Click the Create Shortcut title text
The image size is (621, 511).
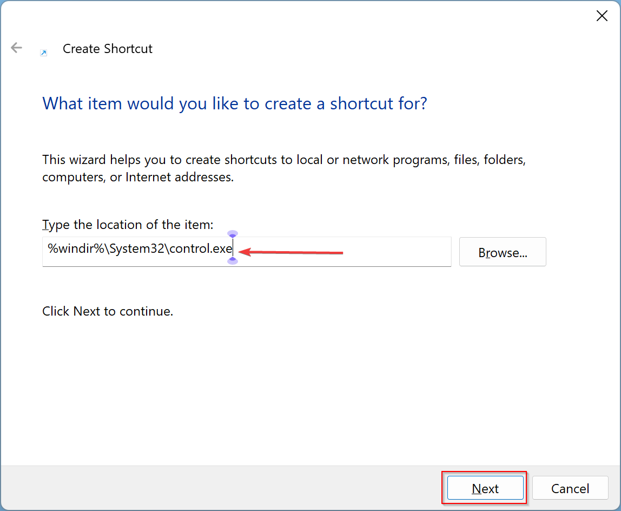click(x=107, y=49)
